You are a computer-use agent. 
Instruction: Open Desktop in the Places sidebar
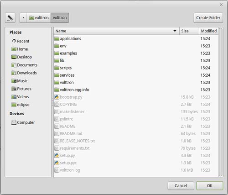pos(21,57)
